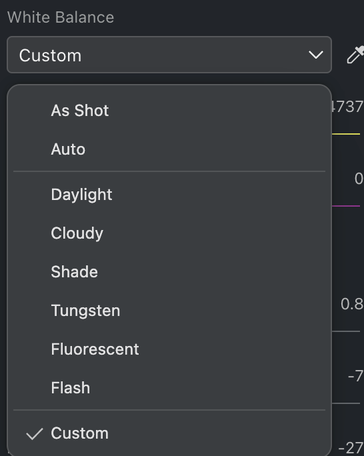Screen dimensions: 364x456
Task: Pick the white balance eyedropper tool
Action: (355, 55)
